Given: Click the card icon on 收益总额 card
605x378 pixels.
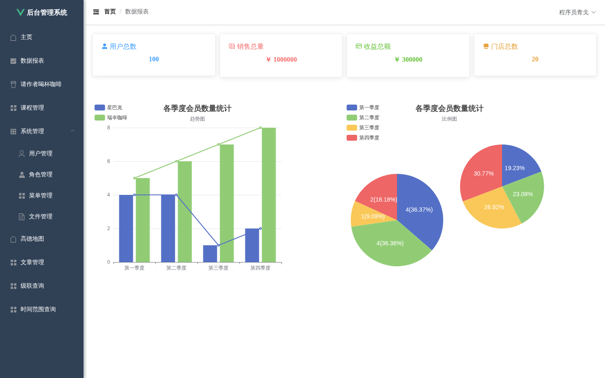Looking at the screenshot, I should tap(359, 46).
